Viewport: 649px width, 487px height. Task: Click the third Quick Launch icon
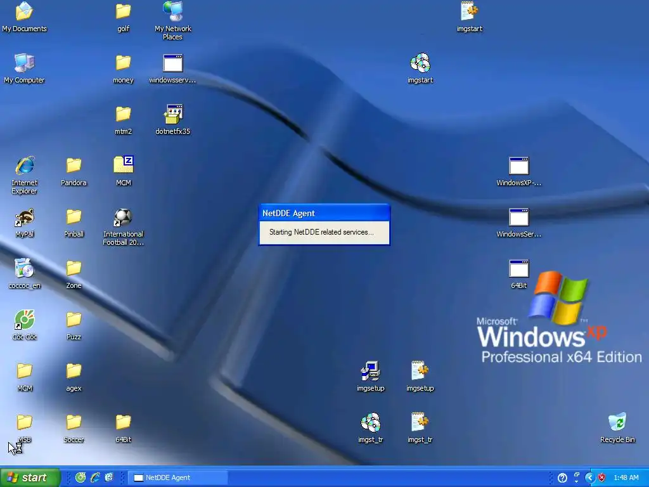pos(109,477)
